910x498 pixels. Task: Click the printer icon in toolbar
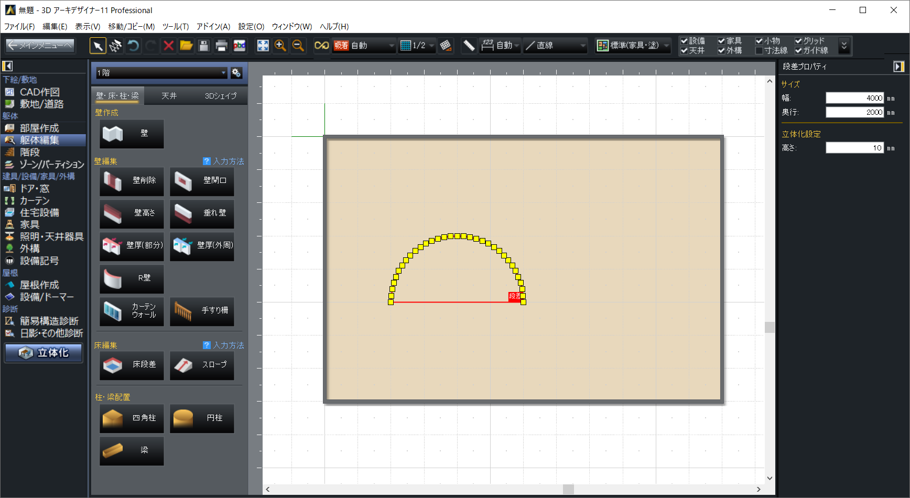(221, 46)
